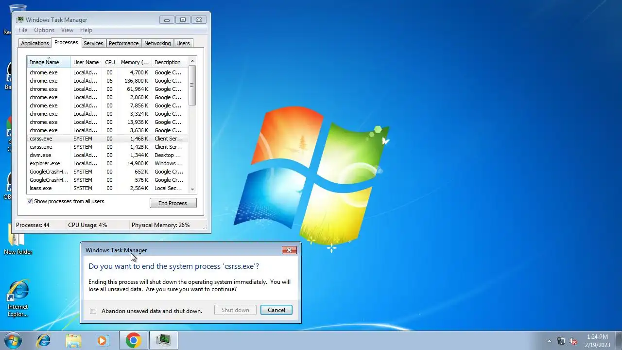Select chrome.exe using 3,636 K memory

pos(107,130)
